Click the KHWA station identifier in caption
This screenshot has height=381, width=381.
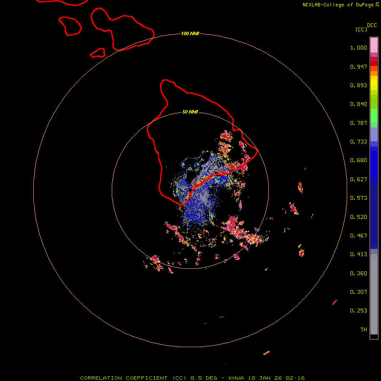[x=236, y=378]
